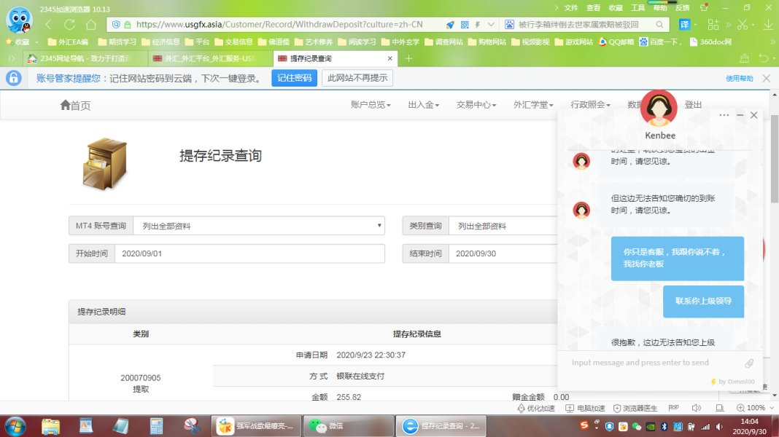
Task: Open new browser tab with plus icon
Action: (x=408, y=58)
